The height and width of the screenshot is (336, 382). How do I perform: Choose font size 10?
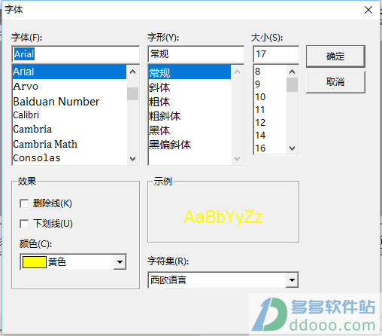coord(270,96)
